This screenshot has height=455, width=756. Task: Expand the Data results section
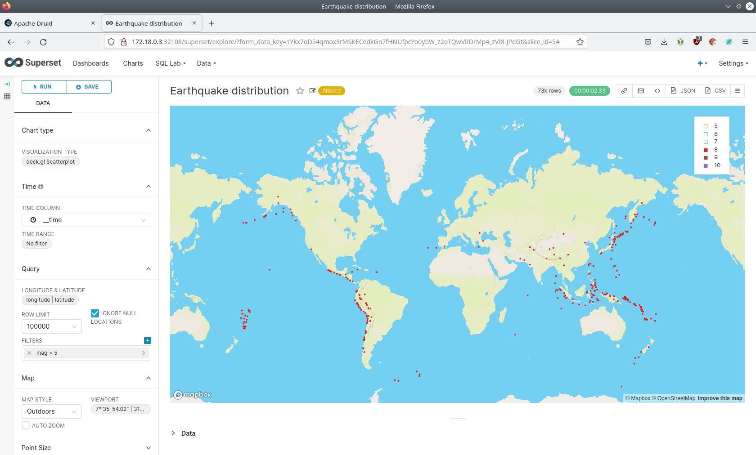pos(174,433)
